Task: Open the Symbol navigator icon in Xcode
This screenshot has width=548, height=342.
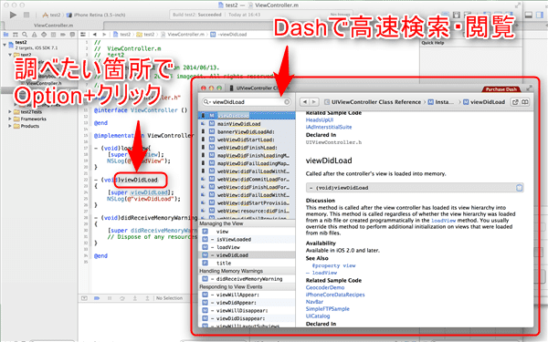Action: [x=16, y=35]
